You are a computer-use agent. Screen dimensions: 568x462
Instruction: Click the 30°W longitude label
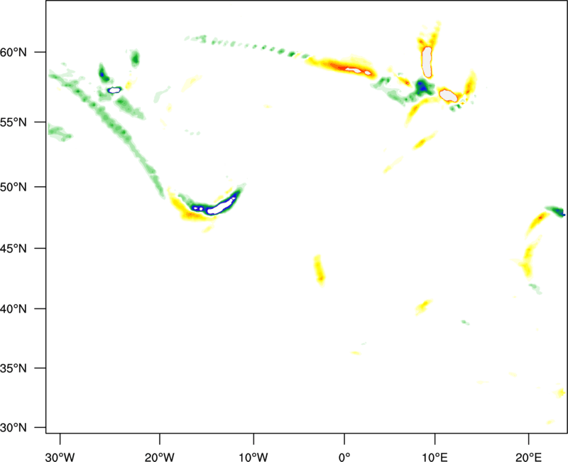(60, 457)
